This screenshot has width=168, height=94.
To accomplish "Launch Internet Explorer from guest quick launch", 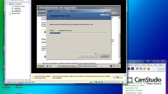I will [47, 66].
